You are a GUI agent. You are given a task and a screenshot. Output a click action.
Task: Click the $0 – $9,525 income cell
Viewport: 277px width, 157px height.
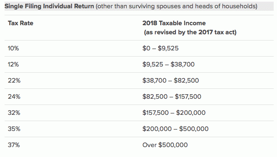(160, 48)
